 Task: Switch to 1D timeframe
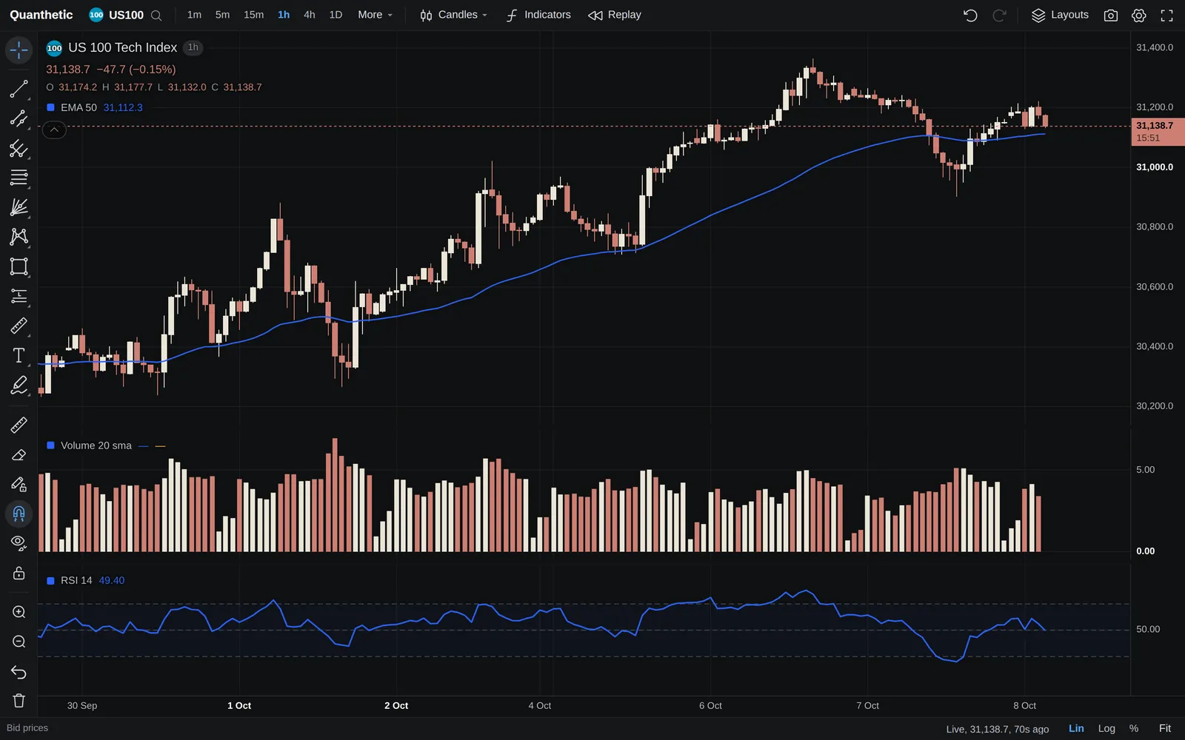(x=336, y=15)
